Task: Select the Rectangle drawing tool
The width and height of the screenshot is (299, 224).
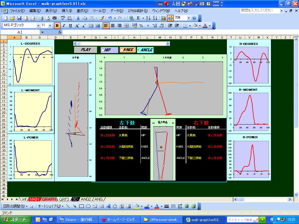Action: point(81,206)
